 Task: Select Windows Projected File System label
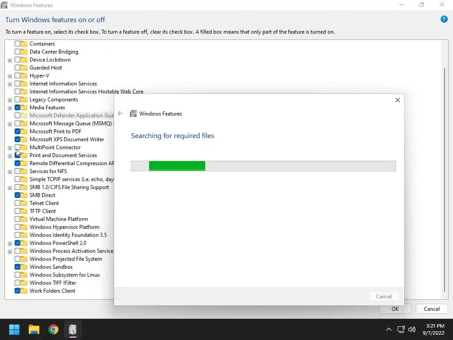65,259
